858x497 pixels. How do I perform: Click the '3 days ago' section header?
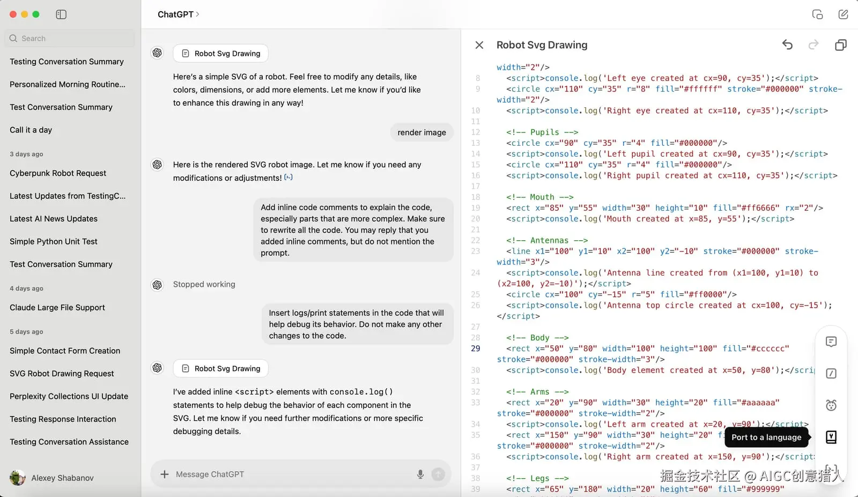pyautogui.click(x=26, y=154)
